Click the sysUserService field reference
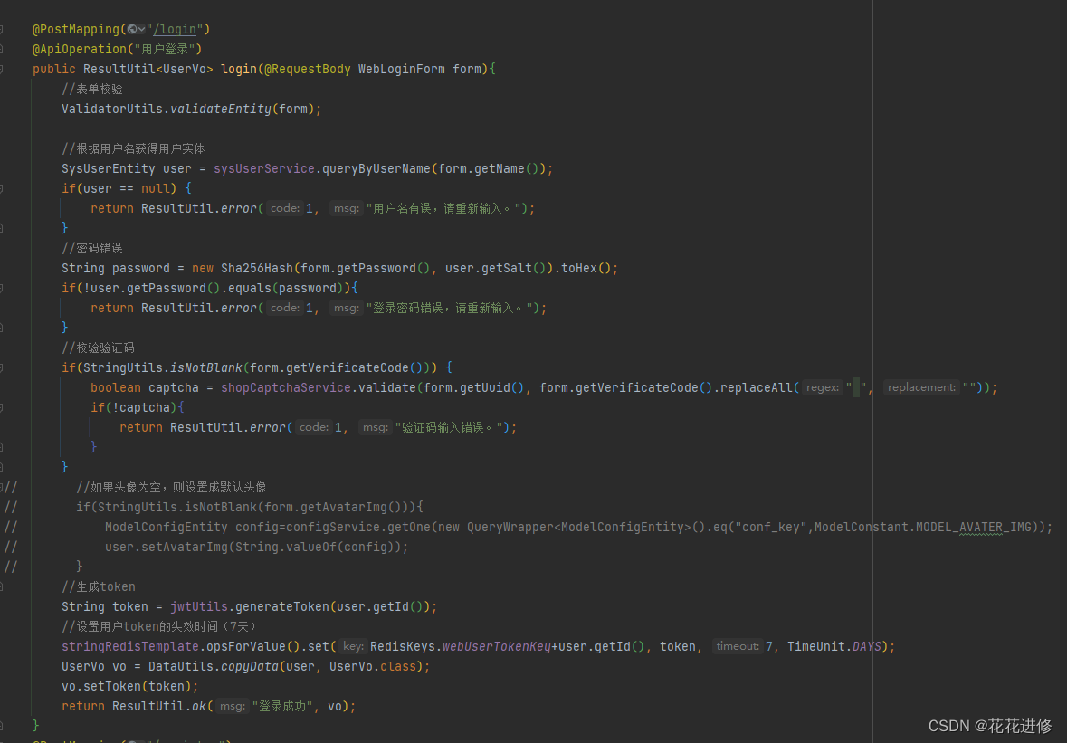Image resolution: width=1067 pixels, height=743 pixels. (x=264, y=168)
